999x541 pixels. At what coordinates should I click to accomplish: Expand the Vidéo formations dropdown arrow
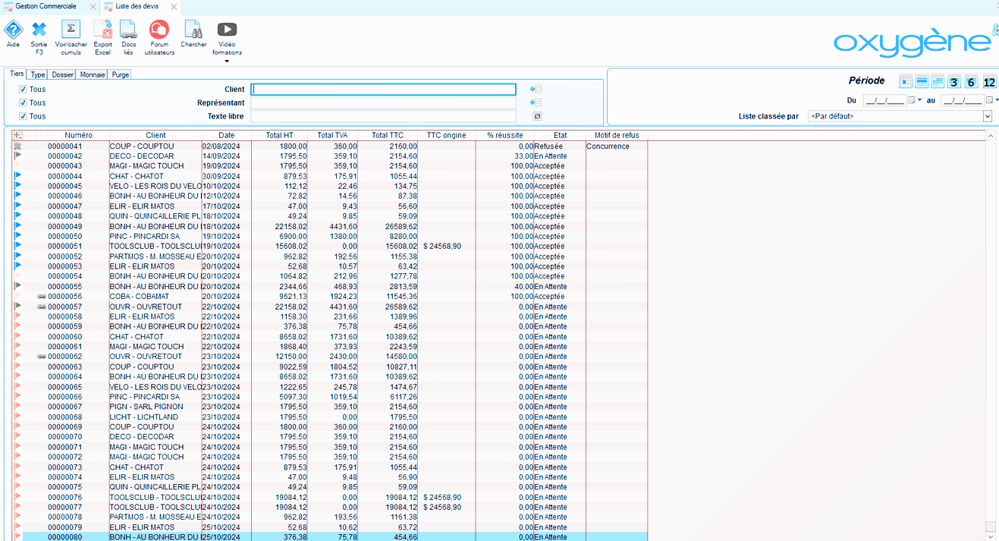click(x=227, y=61)
